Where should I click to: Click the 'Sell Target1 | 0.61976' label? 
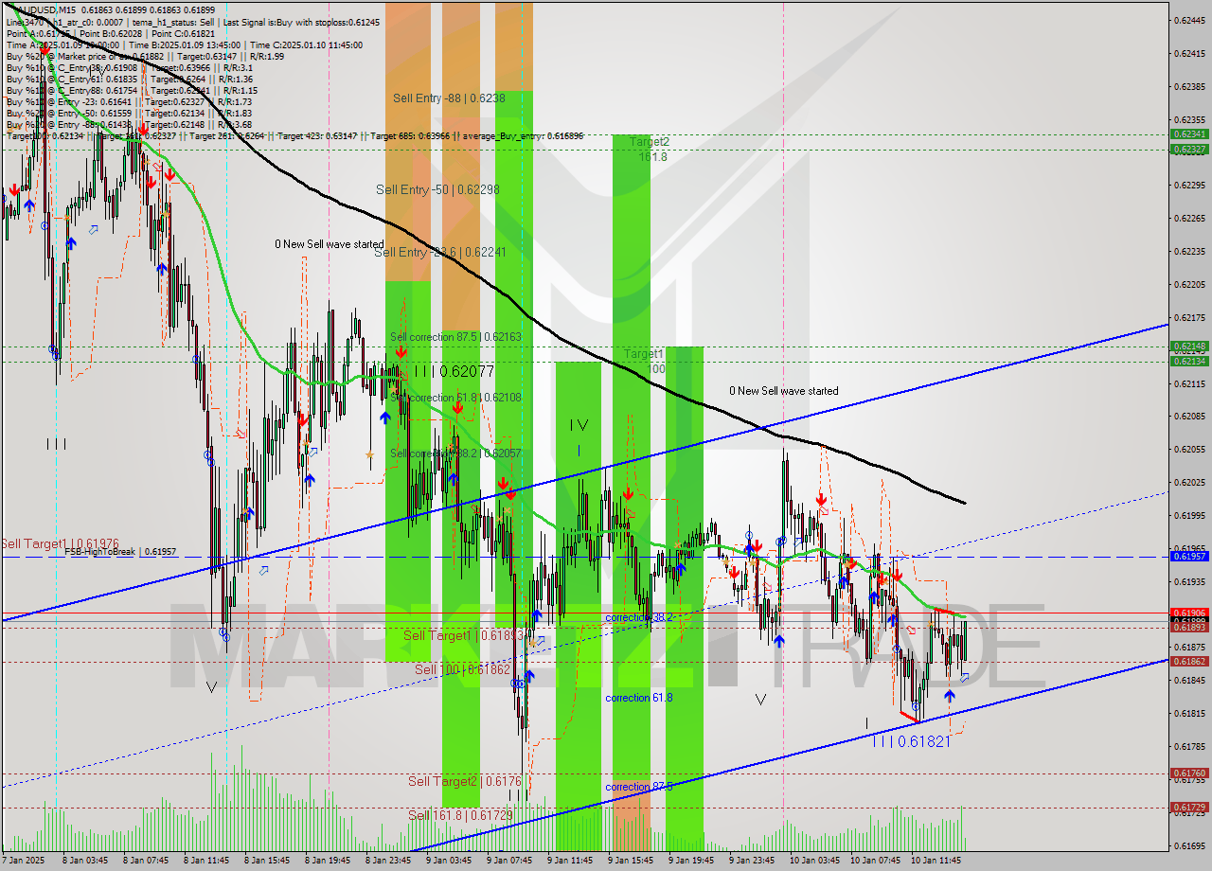[60, 543]
